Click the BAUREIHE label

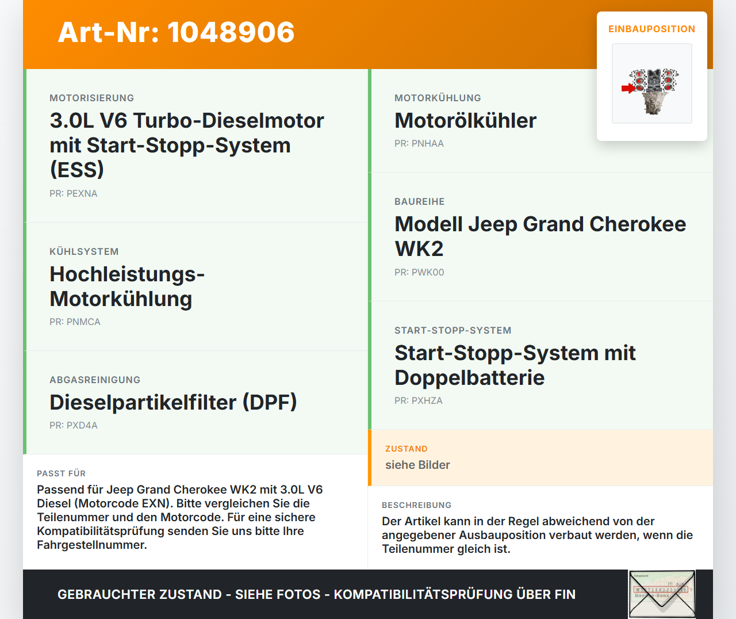(420, 201)
